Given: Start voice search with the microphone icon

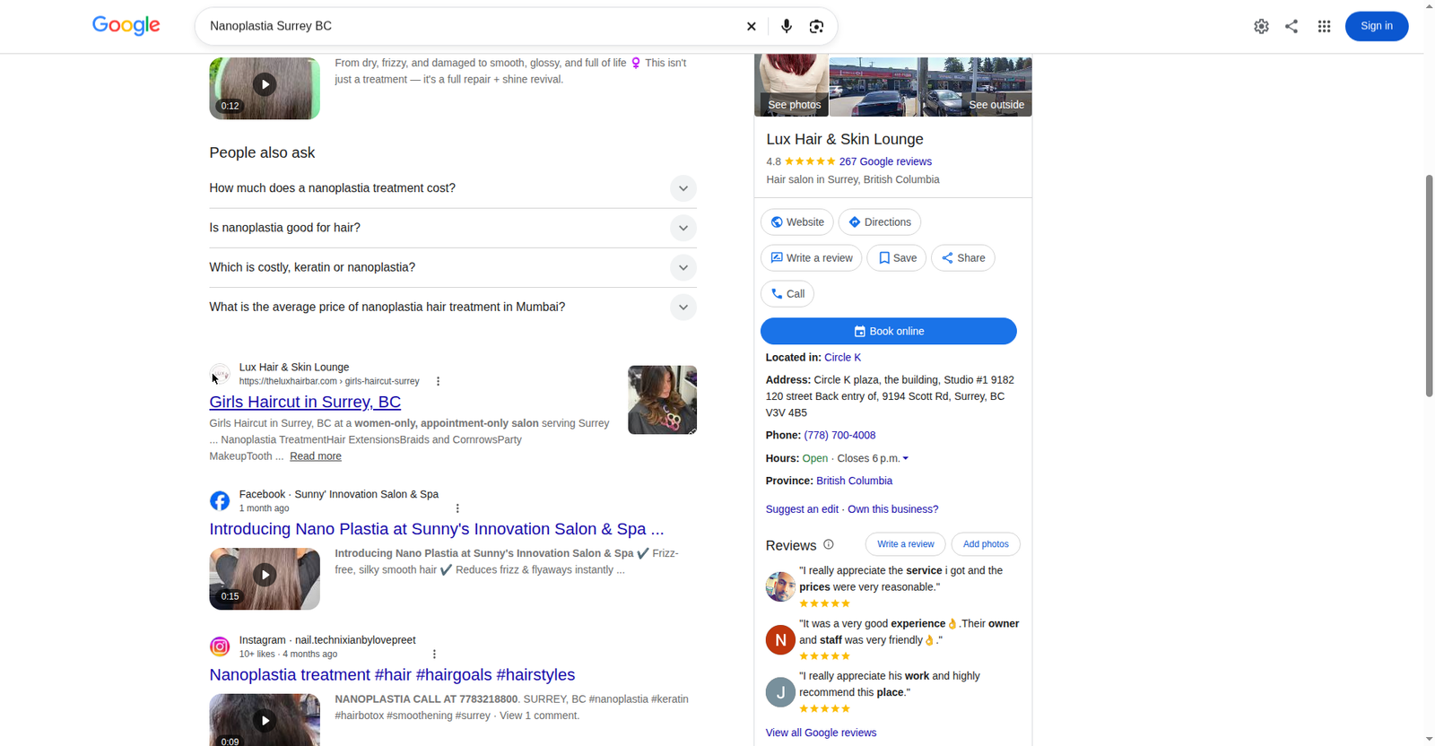Looking at the screenshot, I should (x=787, y=26).
